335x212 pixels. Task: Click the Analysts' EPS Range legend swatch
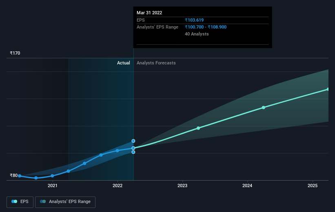tap(43, 201)
